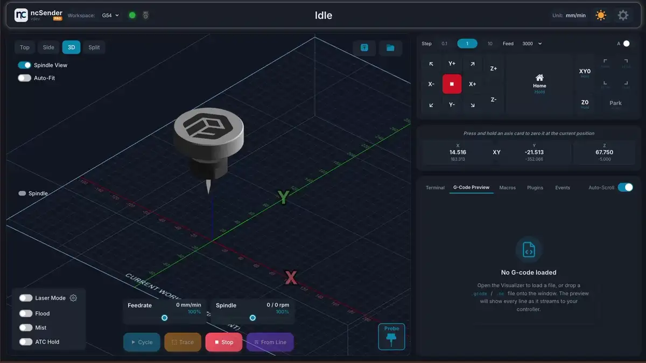Switch to the Split view
Screen dimensions: 646x363
[x=94, y=47]
